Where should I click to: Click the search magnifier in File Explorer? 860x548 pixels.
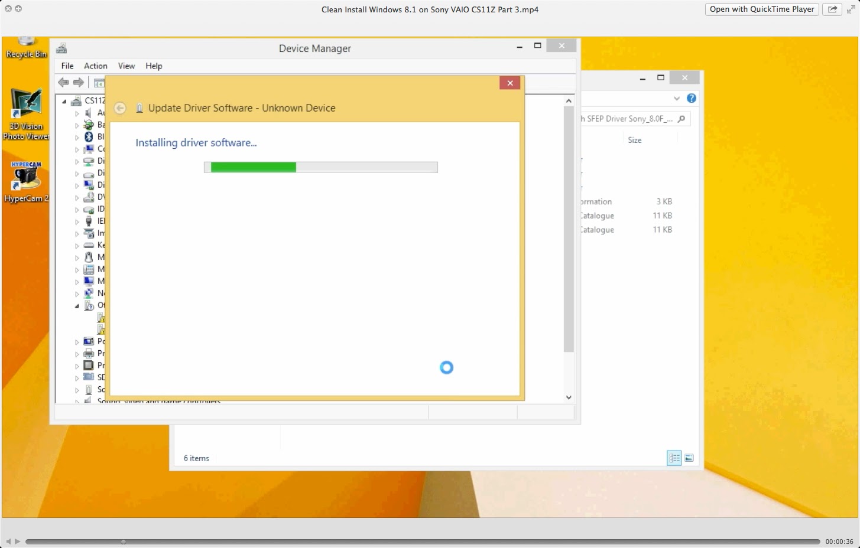[681, 119]
